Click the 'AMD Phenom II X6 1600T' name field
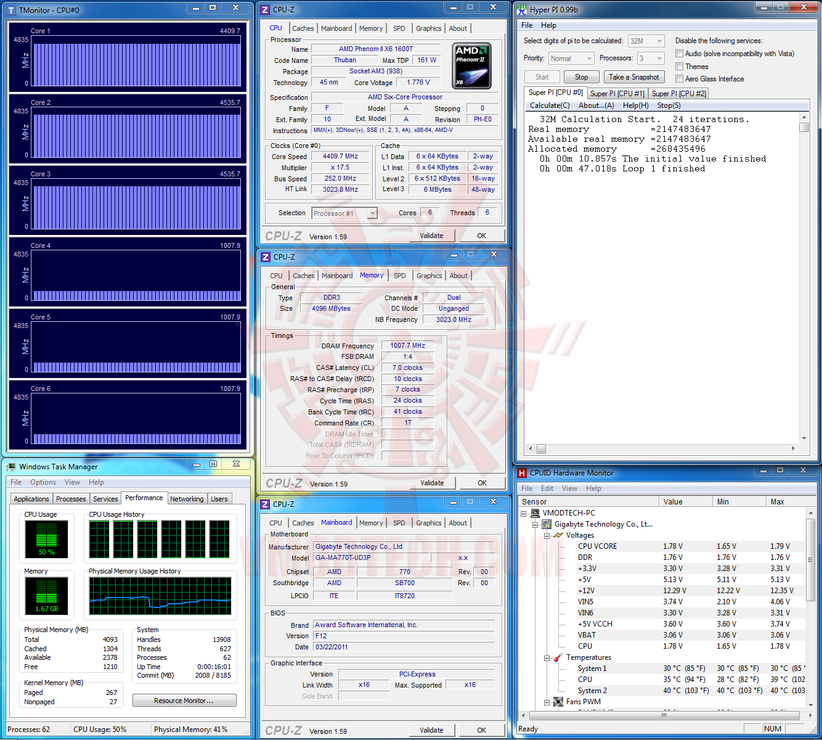Viewport: 822px width, 740px height. point(376,49)
